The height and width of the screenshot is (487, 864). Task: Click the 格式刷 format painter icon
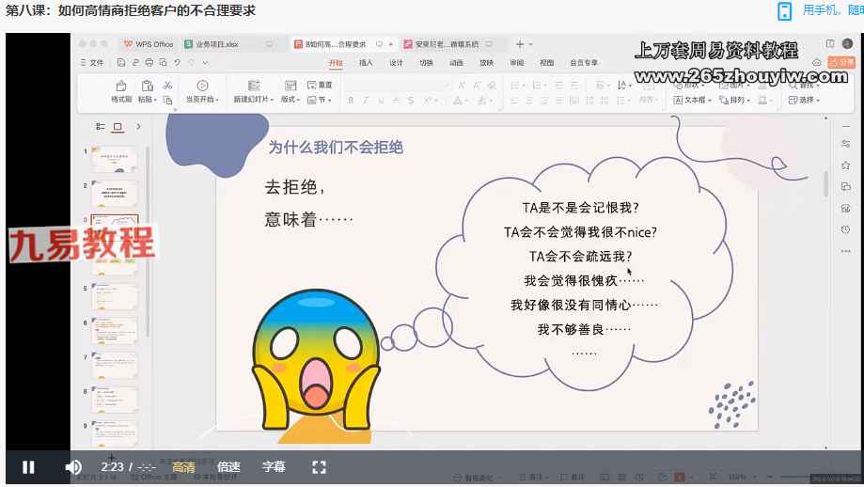coord(121,86)
